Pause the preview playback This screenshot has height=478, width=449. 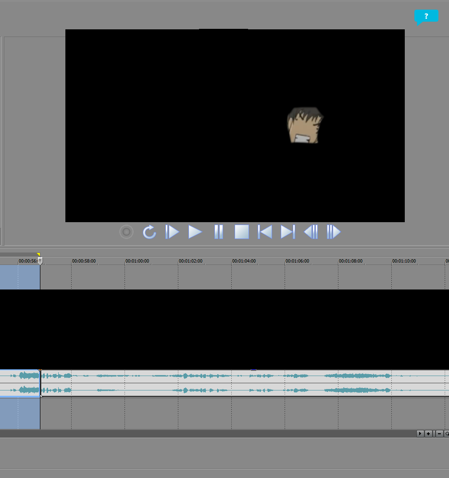point(218,232)
